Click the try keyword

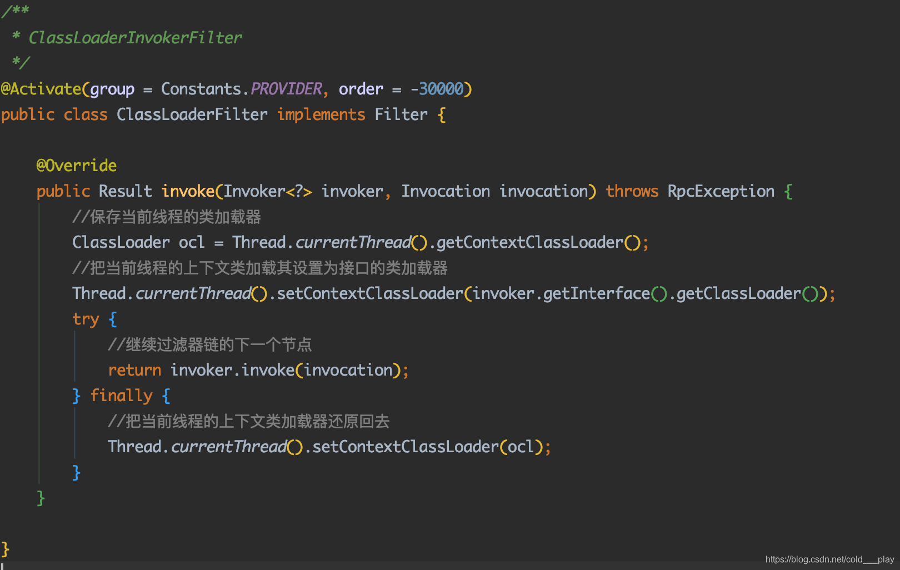86,319
